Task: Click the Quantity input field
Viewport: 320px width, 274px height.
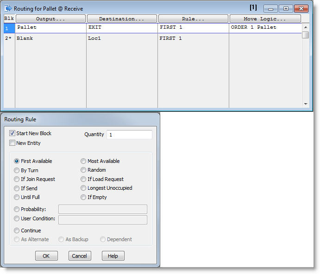Action: [129, 135]
